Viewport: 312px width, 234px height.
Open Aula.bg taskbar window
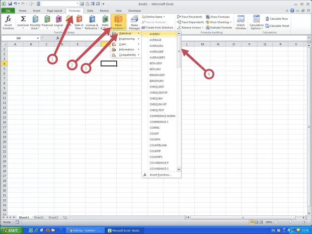tap(85, 230)
